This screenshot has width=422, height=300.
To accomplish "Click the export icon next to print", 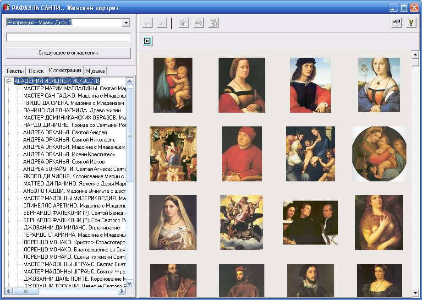I will click(213, 23).
